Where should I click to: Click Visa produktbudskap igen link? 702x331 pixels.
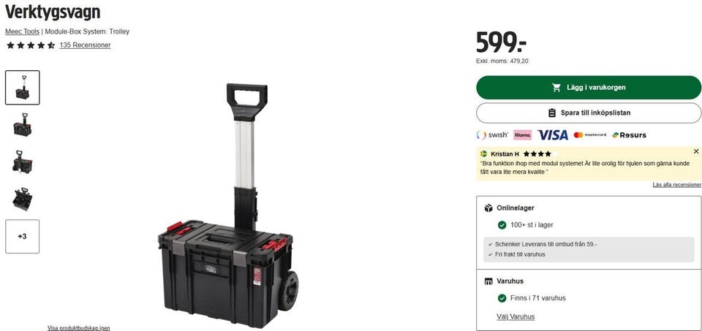click(x=79, y=328)
